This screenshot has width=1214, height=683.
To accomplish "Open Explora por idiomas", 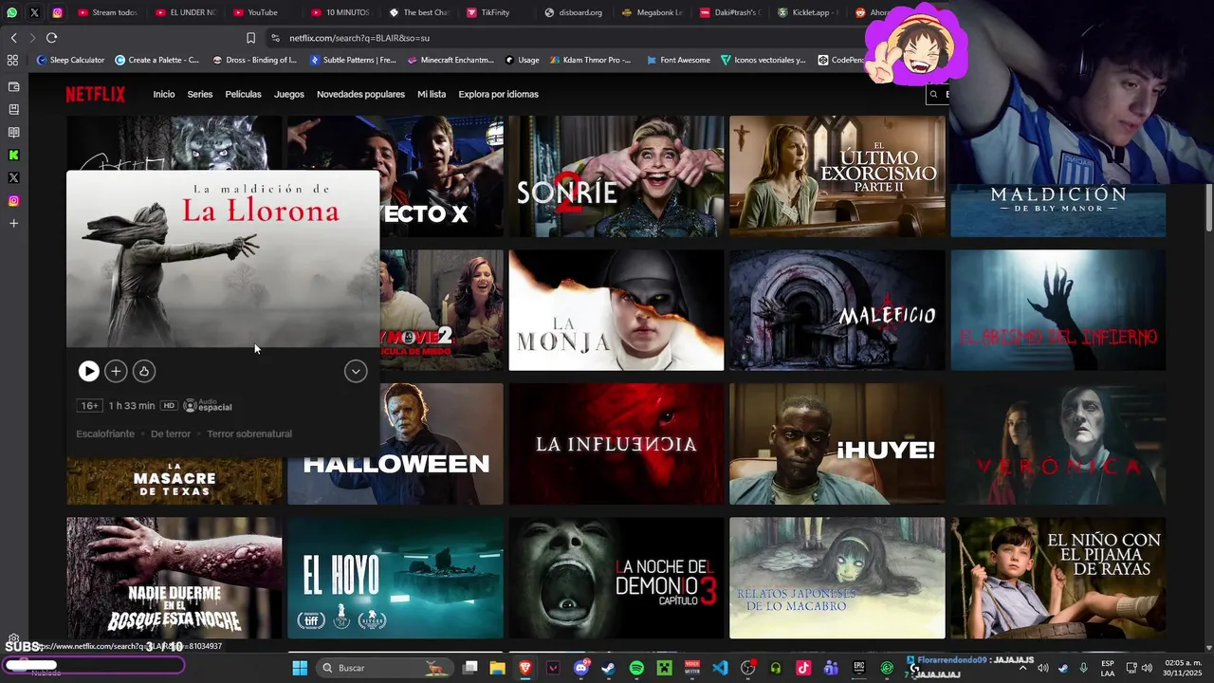I will (x=498, y=94).
